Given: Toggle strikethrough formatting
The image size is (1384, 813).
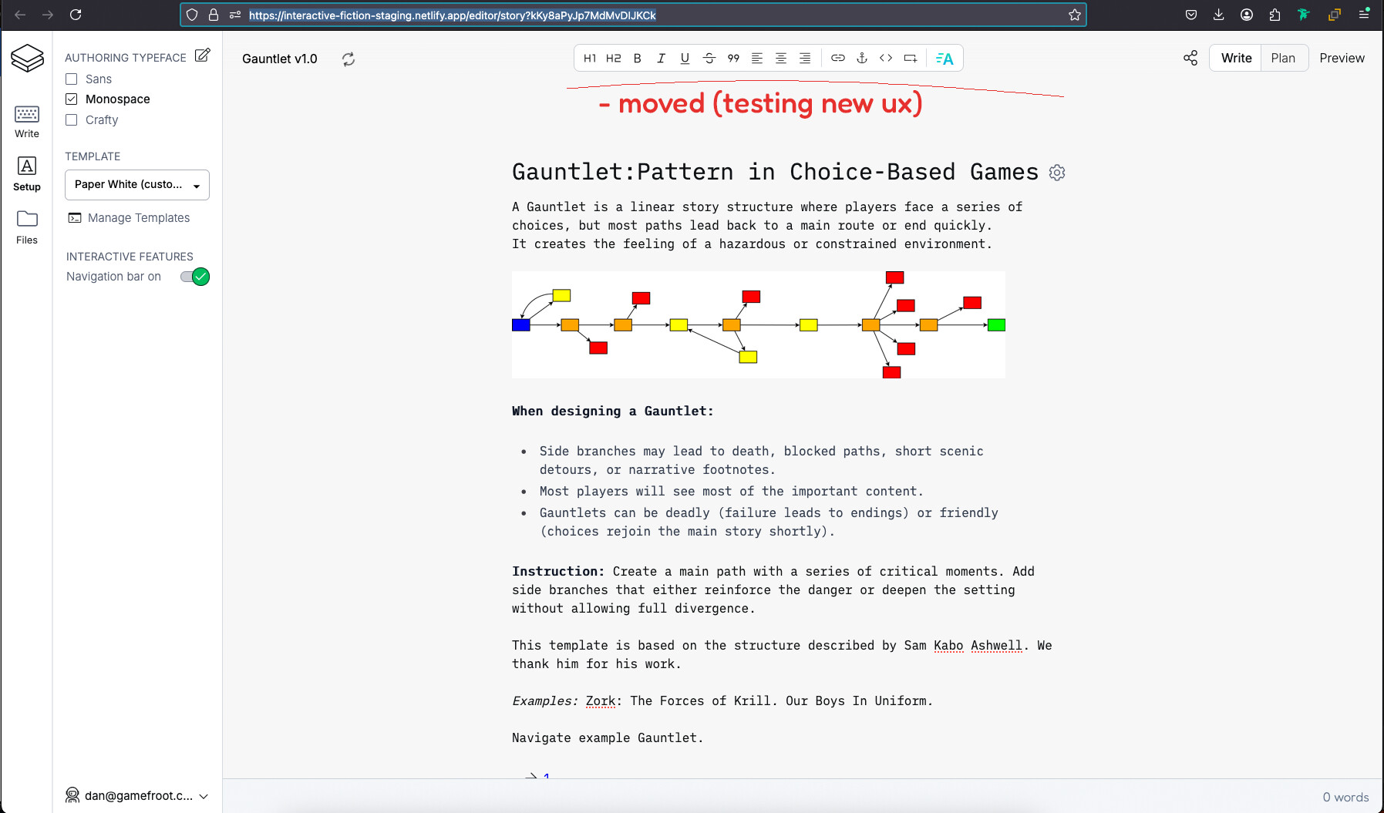Looking at the screenshot, I should (709, 59).
